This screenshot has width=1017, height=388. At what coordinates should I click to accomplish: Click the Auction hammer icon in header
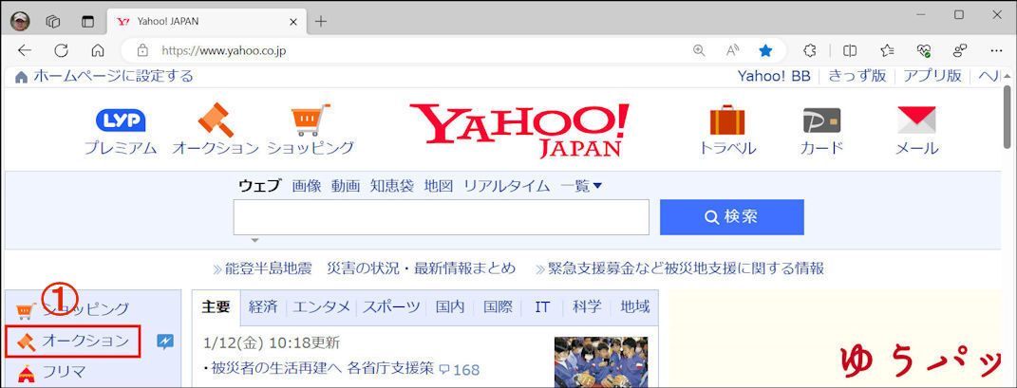(x=215, y=121)
